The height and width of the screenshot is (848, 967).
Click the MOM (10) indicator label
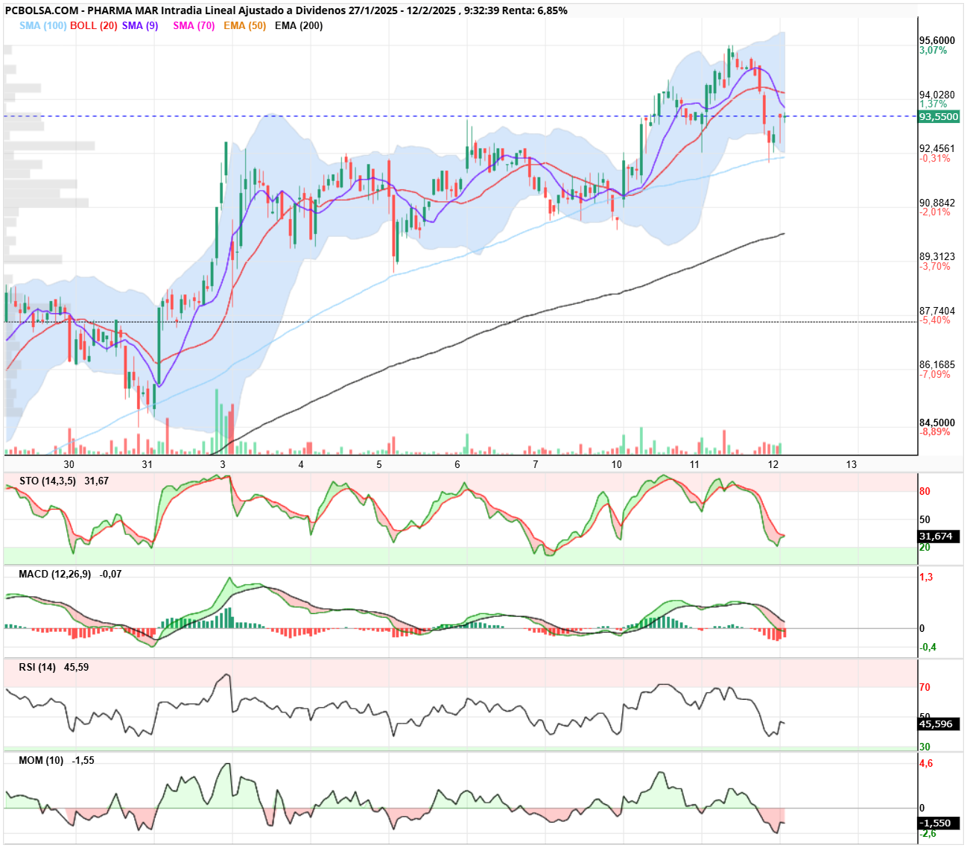(41, 760)
